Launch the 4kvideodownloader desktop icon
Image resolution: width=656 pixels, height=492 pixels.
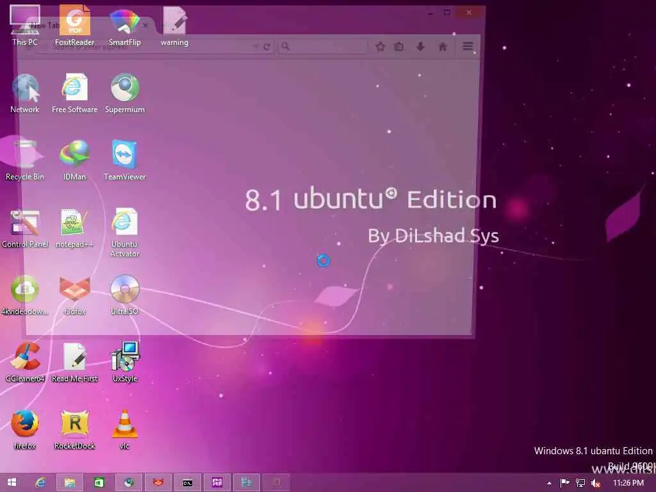25,295
